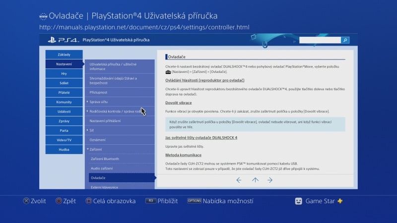Click the Game Star username

[x=320, y=201]
